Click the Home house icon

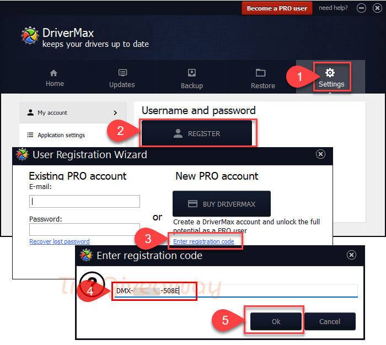point(53,73)
